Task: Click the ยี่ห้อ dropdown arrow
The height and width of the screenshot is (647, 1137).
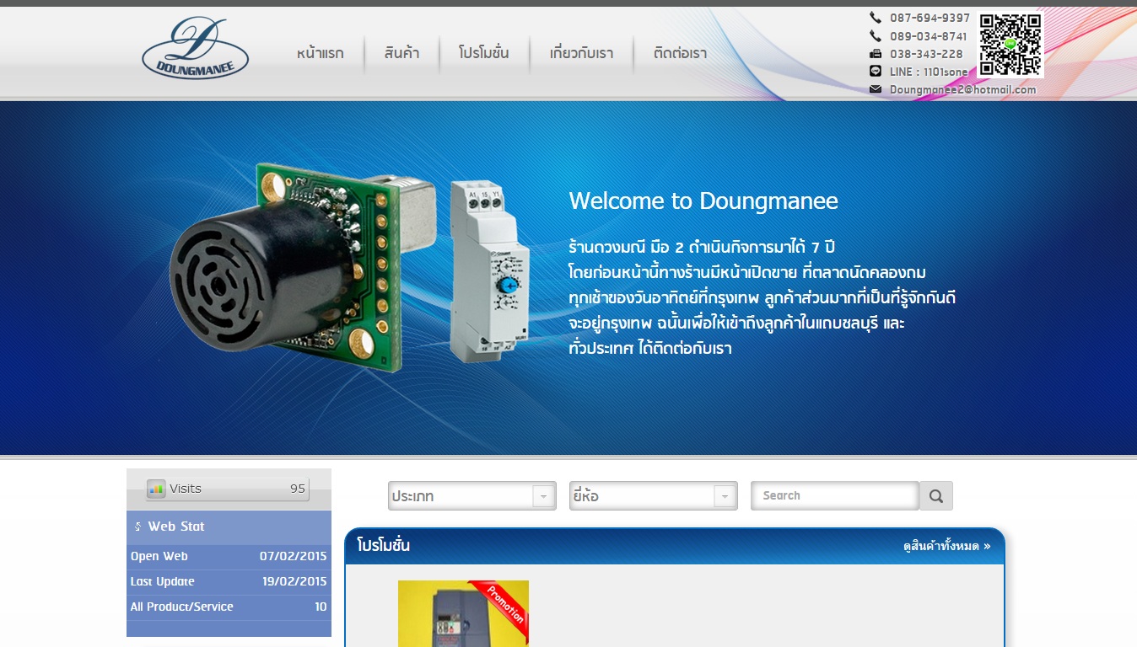Action: coord(725,497)
